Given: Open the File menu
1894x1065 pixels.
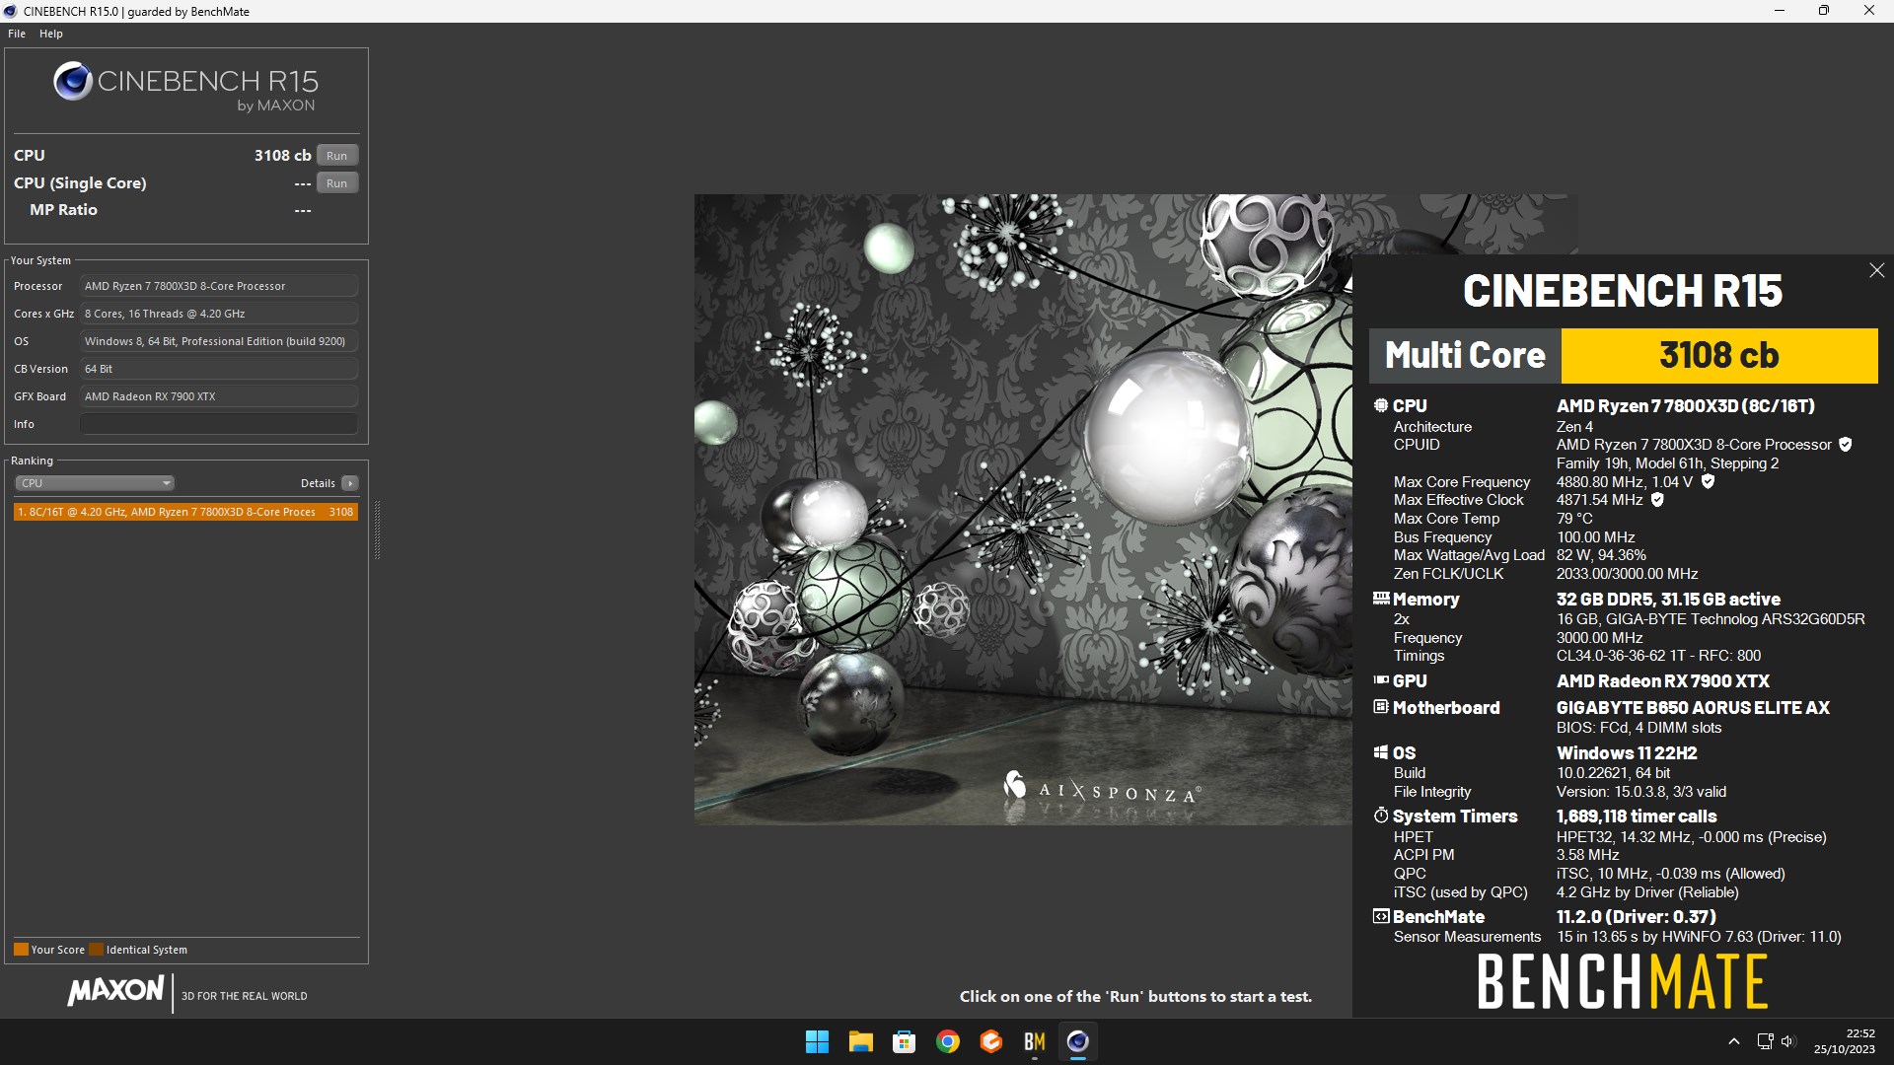Looking at the screenshot, I should (x=17, y=34).
